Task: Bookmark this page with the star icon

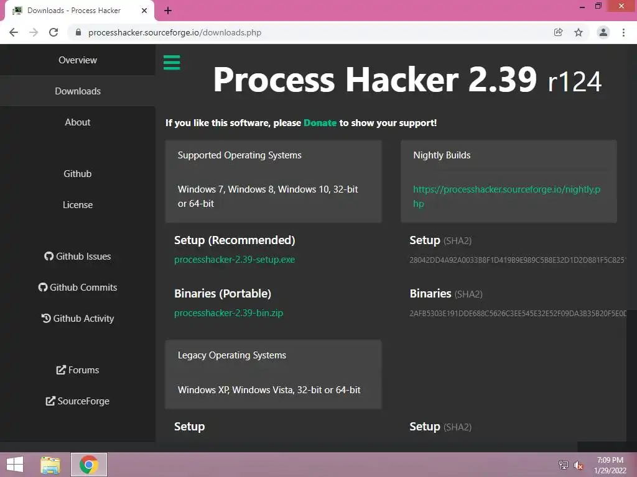Action: [579, 32]
